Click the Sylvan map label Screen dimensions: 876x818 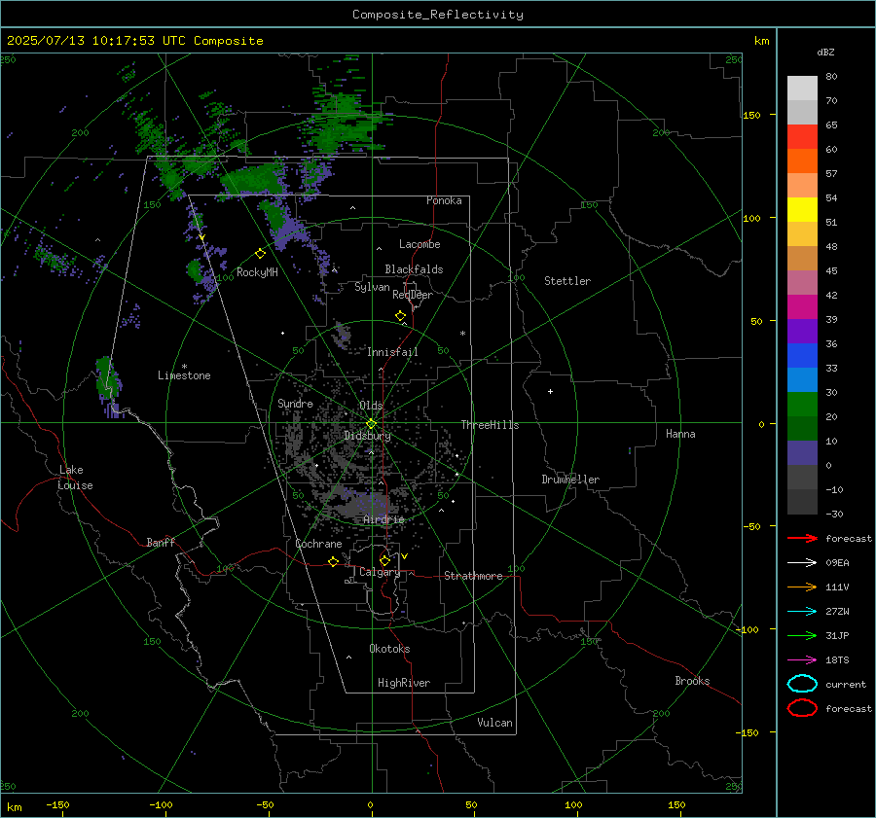(372, 287)
